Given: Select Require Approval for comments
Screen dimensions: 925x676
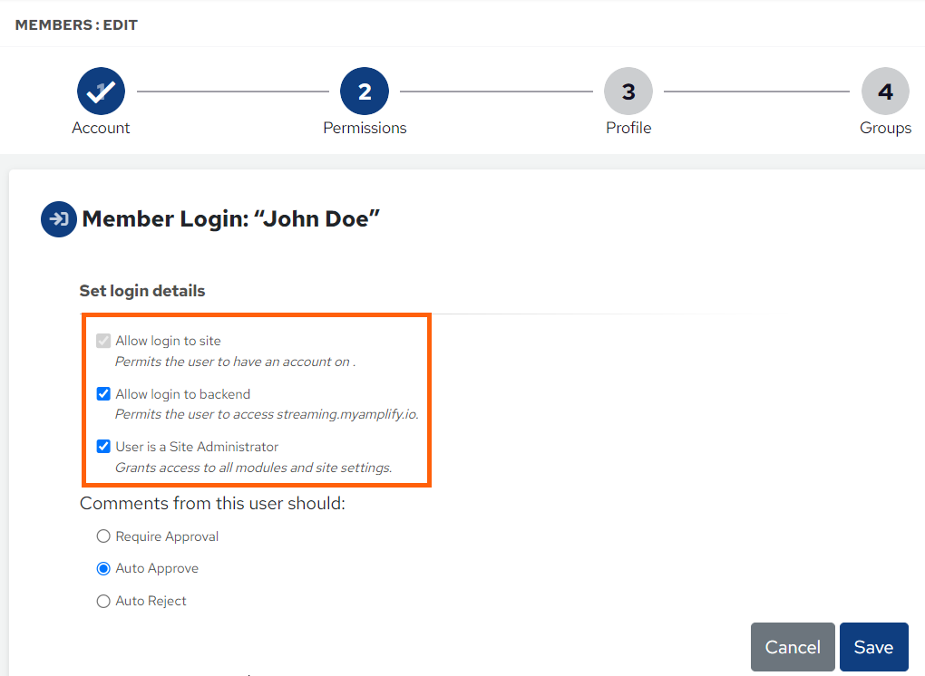Looking at the screenshot, I should tap(103, 536).
